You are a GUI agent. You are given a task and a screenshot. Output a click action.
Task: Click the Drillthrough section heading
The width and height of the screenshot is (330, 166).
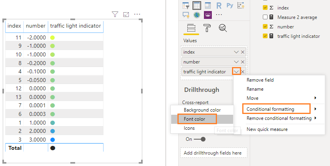pyautogui.click(x=202, y=90)
